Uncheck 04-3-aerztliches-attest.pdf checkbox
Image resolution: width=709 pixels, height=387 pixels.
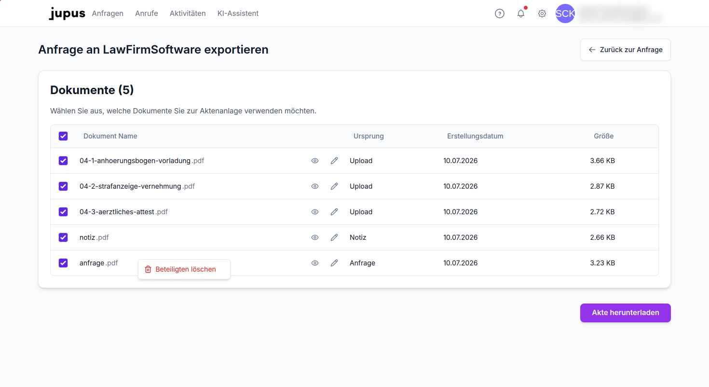click(x=63, y=212)
